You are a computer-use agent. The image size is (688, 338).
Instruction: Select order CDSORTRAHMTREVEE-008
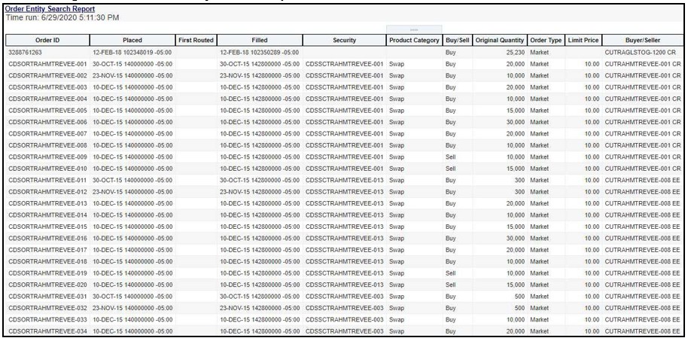point(48,145)
